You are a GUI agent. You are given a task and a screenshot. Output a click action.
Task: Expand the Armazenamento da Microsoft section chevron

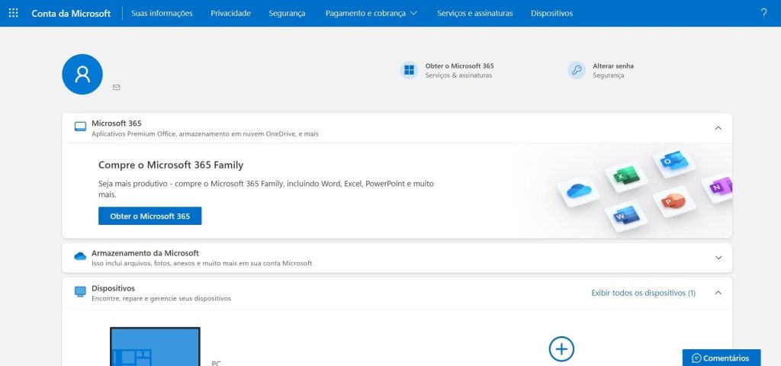click(718, 258)
